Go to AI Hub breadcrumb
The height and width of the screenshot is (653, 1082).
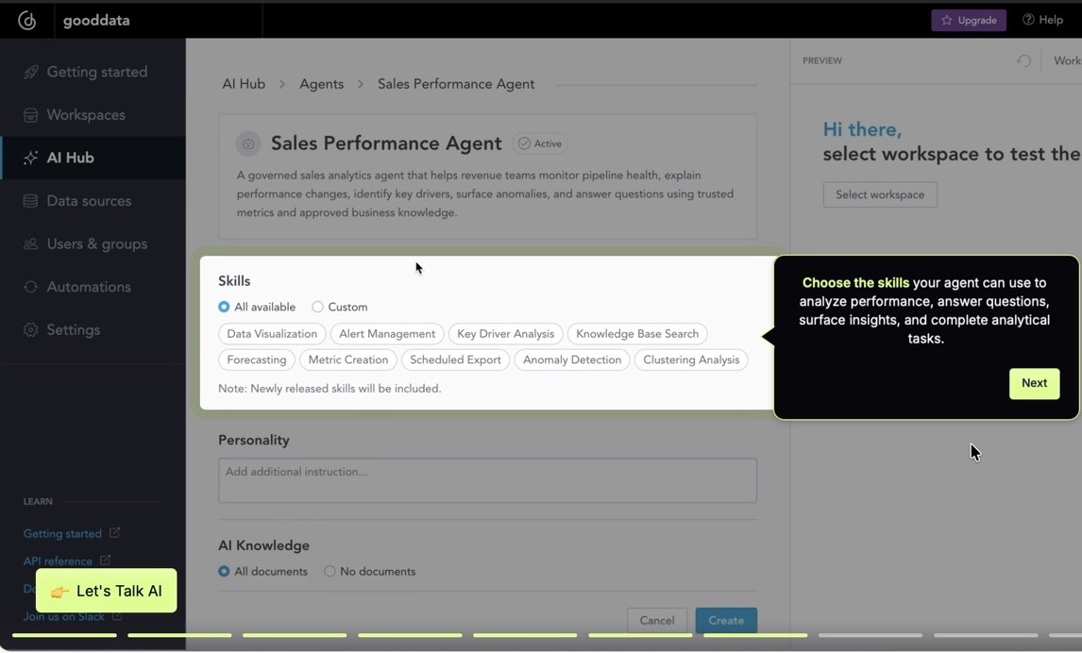coord(244,84)
